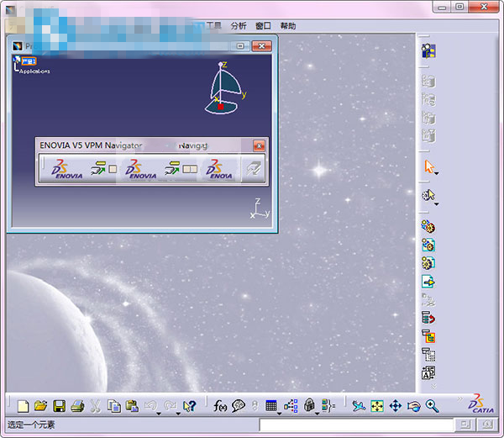Click the letter A numbering icon
Viewport: 504px width, 438px height.
tap(428, 373)
